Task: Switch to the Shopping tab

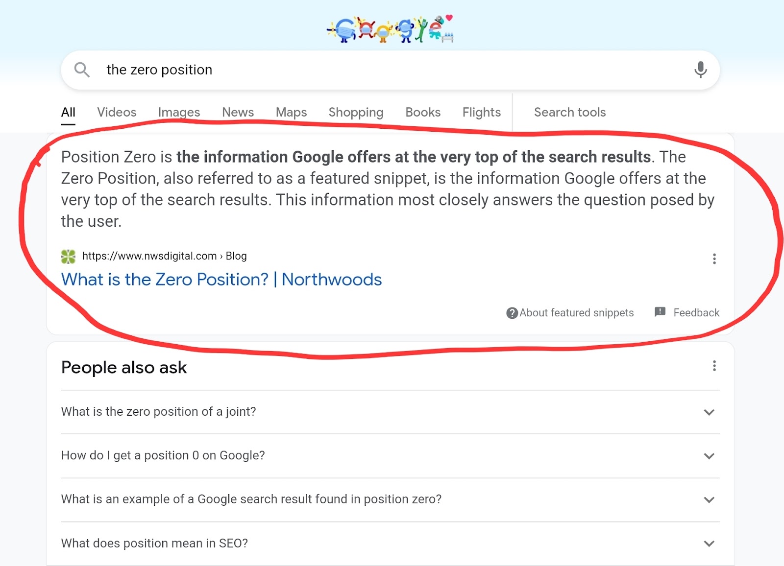Action: click(x=356, y=113)
